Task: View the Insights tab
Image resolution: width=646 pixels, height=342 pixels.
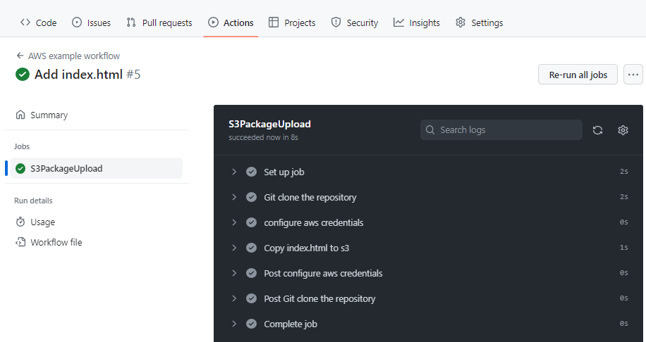Action: click(x=417, y=23)
